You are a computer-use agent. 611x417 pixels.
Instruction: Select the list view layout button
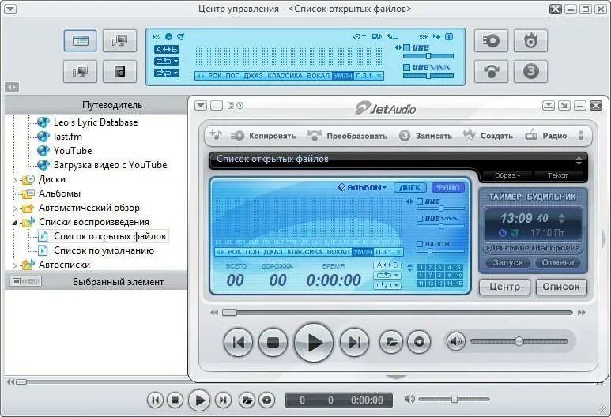pyautogui.click(x=81, y=40)
